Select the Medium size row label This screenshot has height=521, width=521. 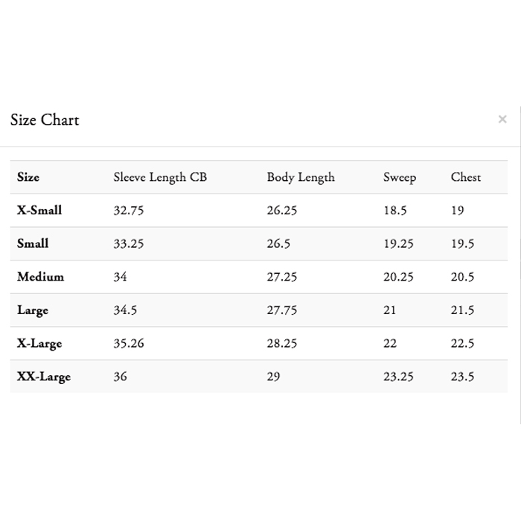pyautogui.click(x=40, y=277)
